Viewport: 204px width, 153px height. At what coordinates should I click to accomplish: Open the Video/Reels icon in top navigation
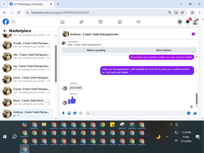[x=100, y=22]
